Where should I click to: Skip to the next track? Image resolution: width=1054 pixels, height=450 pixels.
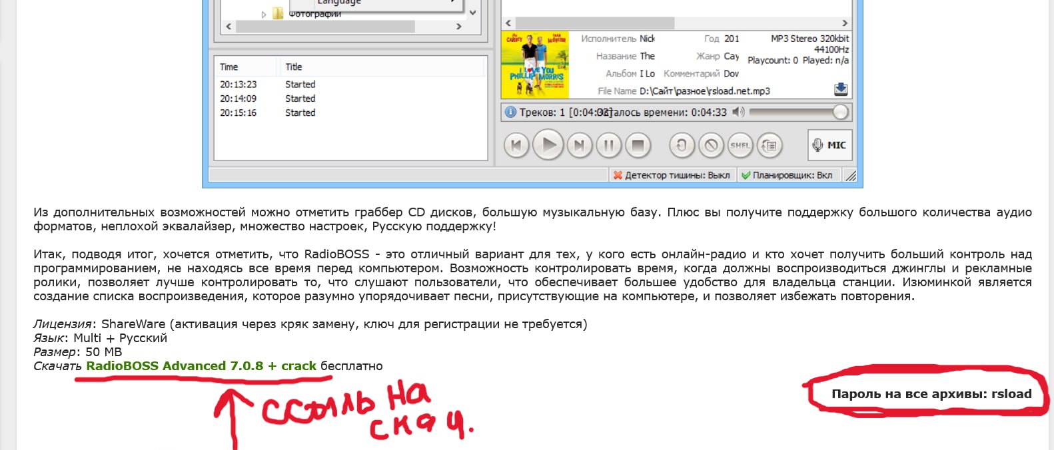tap(579, 145)
